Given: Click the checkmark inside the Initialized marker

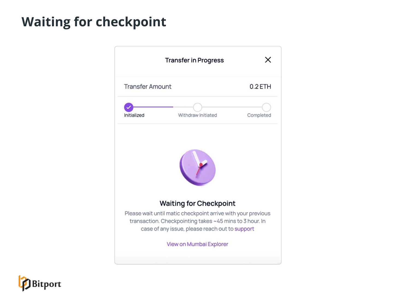Looking at the screenshot, I should coord(128,107).
